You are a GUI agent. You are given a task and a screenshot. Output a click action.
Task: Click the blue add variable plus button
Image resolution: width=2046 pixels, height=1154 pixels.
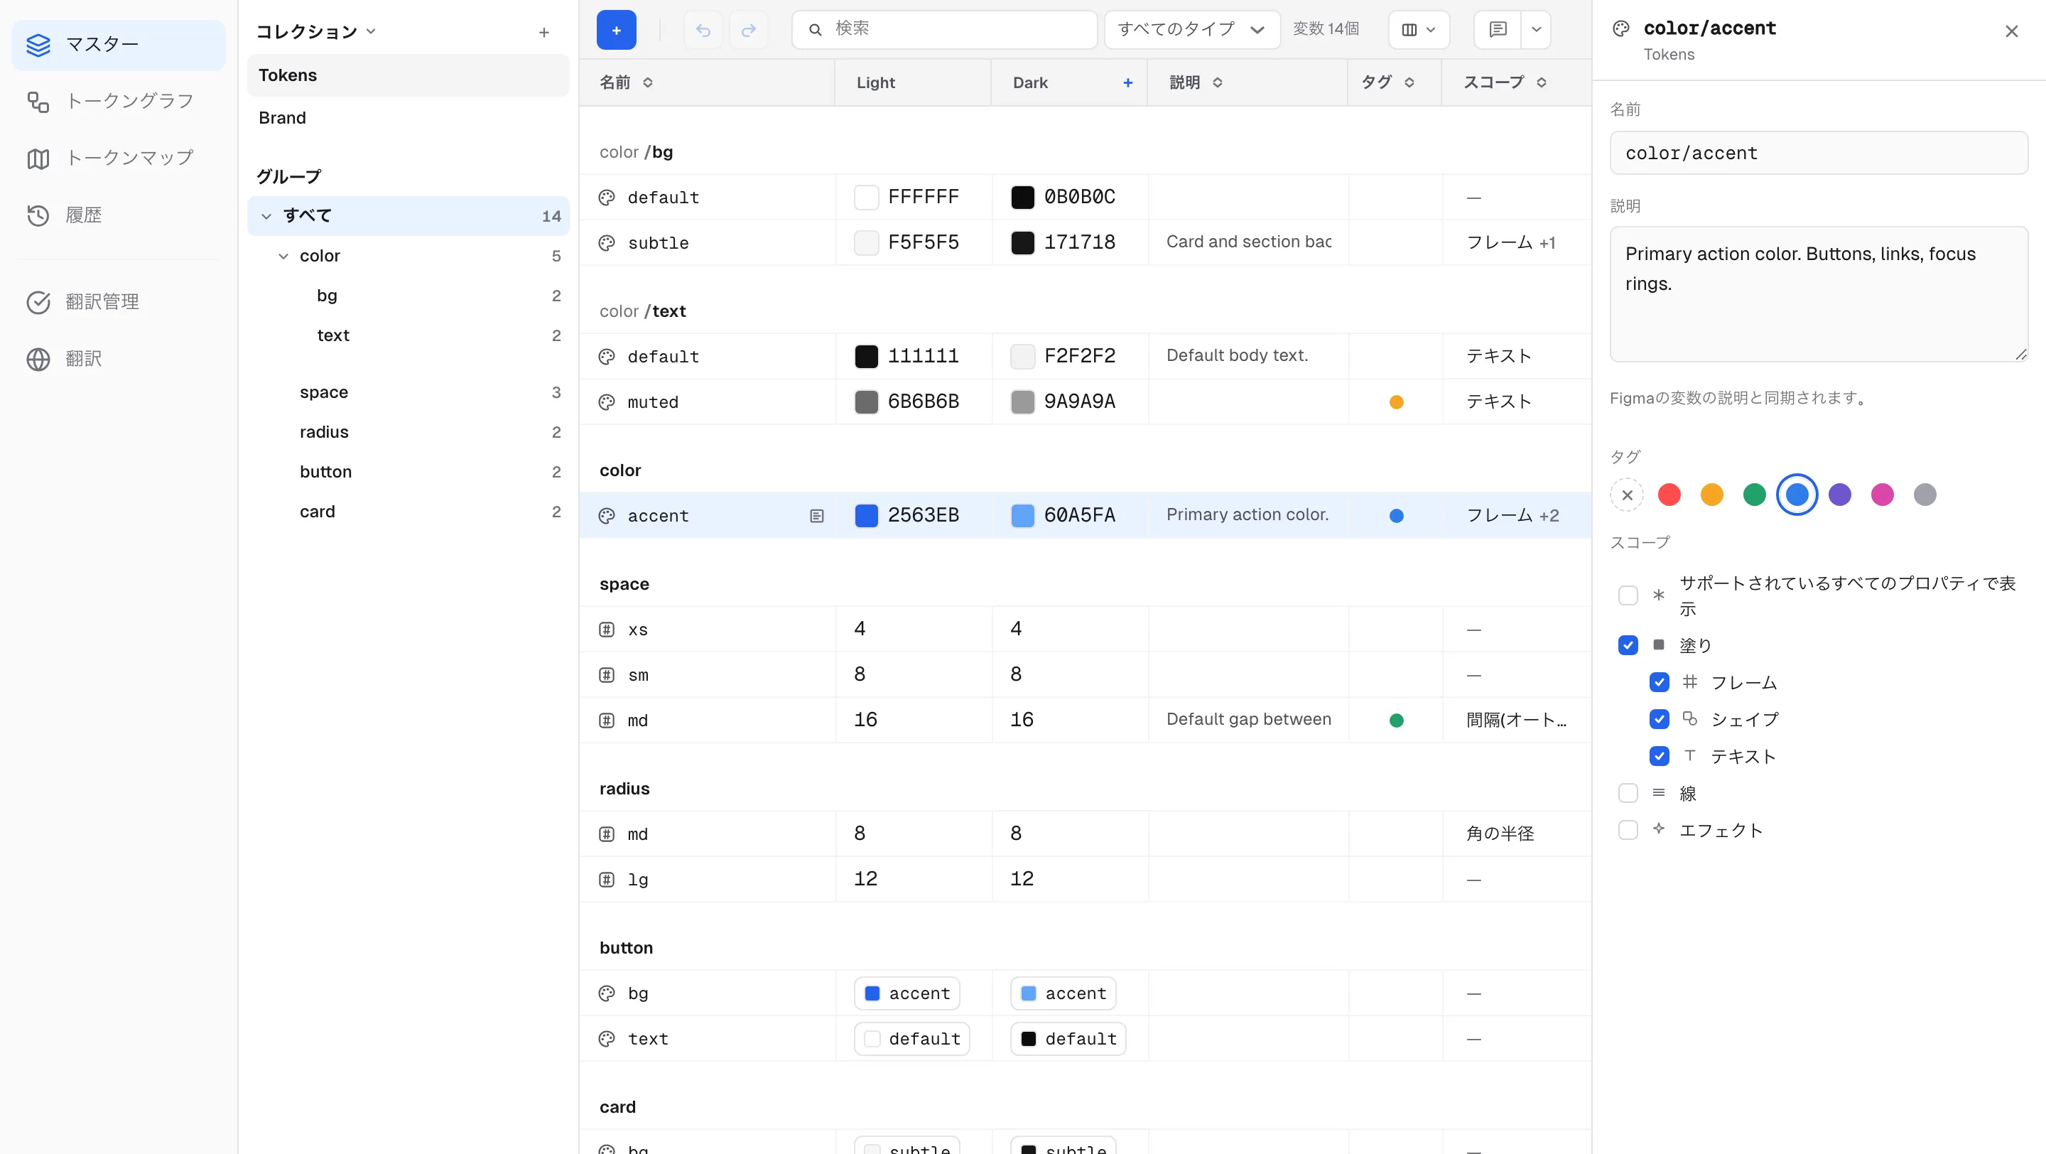pyautogui.click(x=615, y=29)
